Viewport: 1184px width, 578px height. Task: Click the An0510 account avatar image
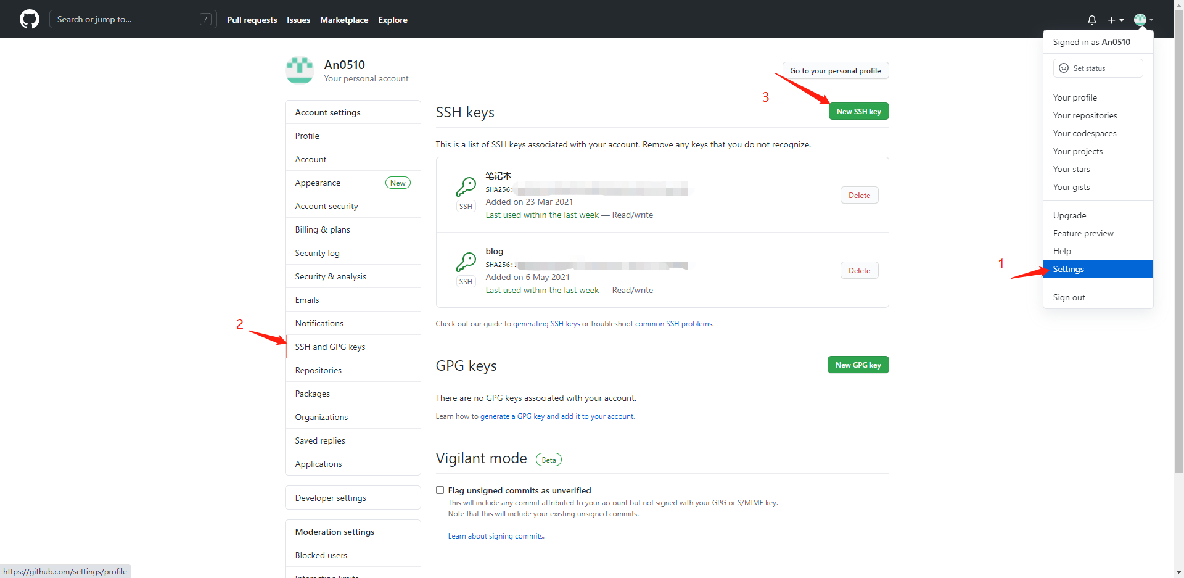click(x=300, y=70)
